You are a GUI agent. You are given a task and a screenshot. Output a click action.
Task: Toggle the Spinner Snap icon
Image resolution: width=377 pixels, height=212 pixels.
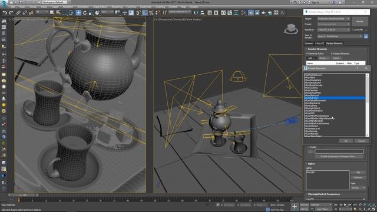coord(157,13)
